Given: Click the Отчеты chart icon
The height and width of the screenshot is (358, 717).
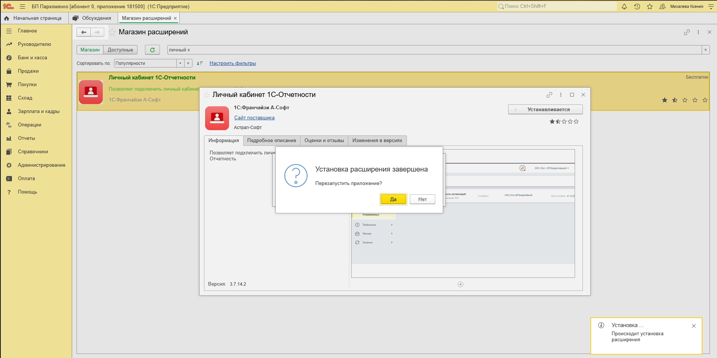Looking at the screenshot, I should (9, 138).
